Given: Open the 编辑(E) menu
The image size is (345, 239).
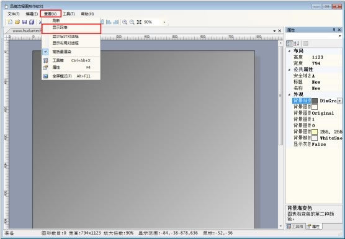Looking at the screenshot, I should coord(32,14).
